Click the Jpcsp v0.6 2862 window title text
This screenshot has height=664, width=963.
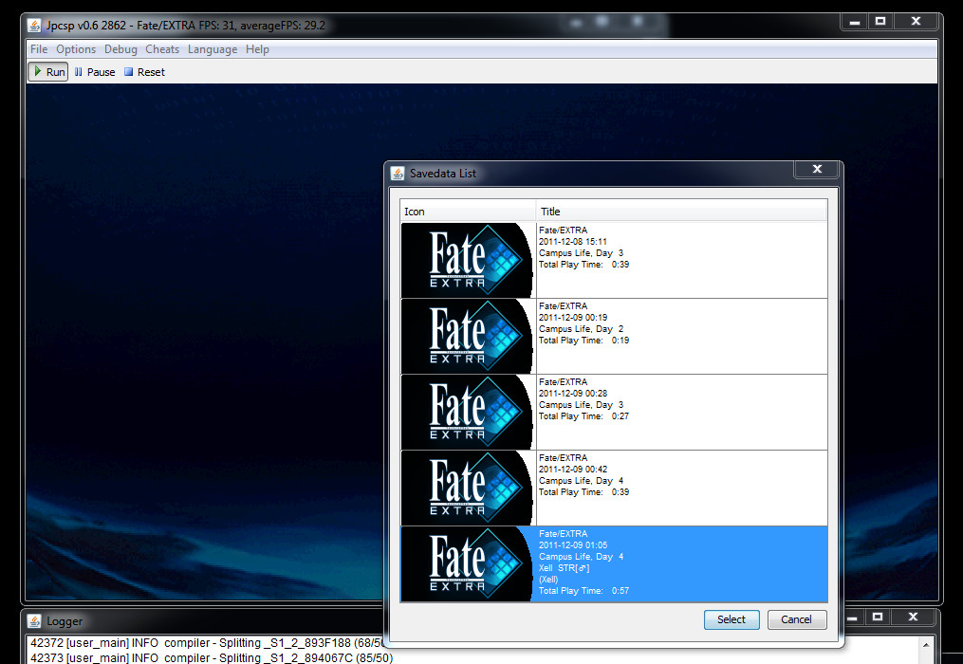(185, 26)
